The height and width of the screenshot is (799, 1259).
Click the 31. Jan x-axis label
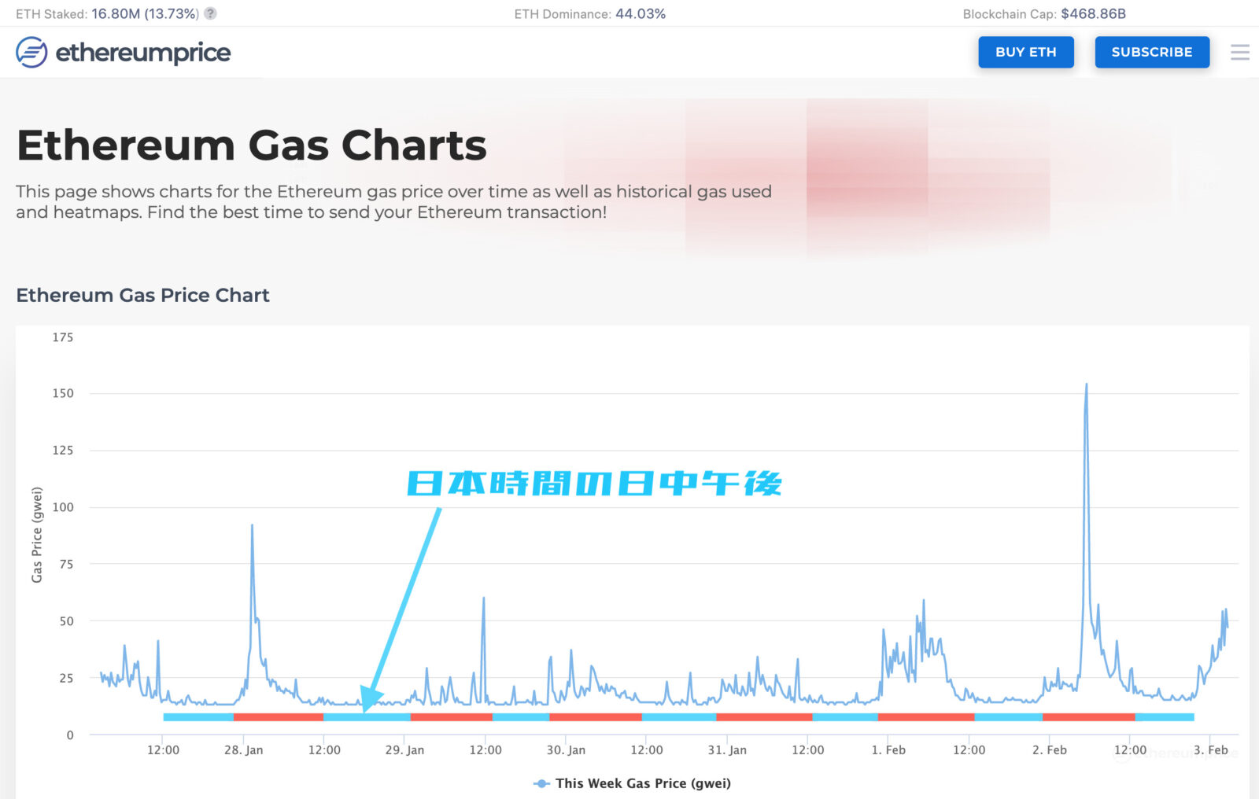[x=727, y=749]
